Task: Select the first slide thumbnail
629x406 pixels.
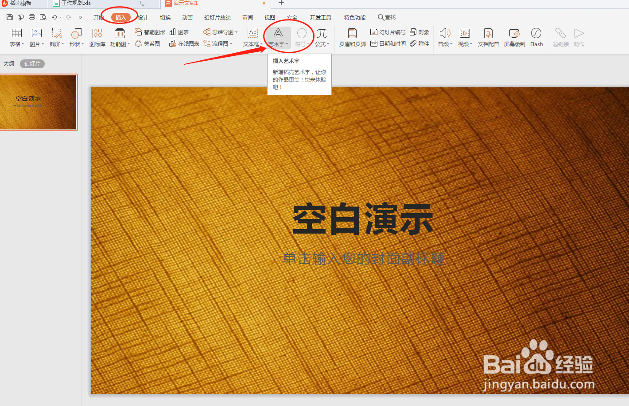Action: click(39, 102)
